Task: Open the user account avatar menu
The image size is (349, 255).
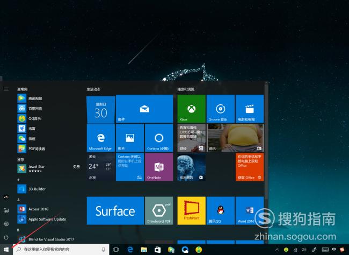Action: tap(6, 197)
